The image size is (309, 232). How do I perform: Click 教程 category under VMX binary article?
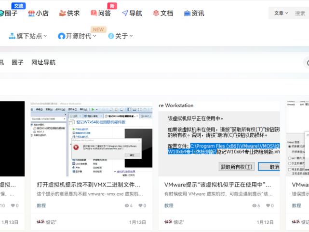[x=41, y=205]
